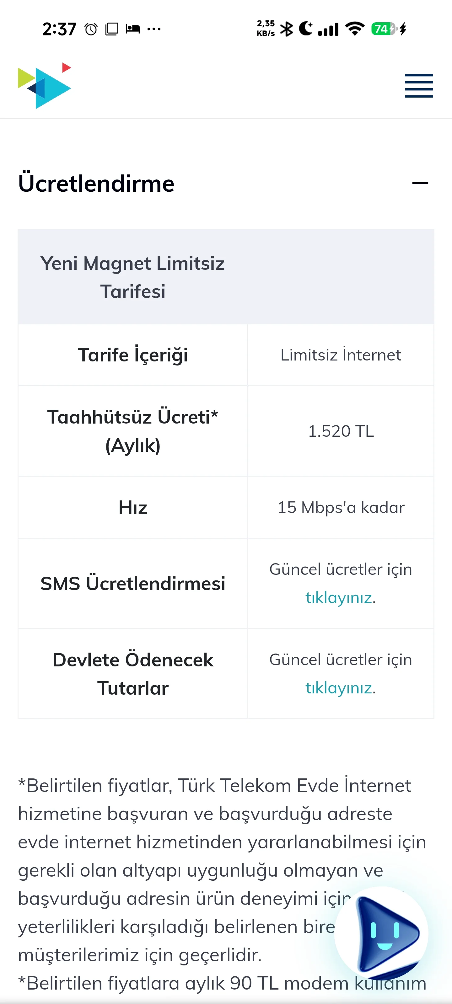Tap the 15 Mbps'a kadar speed cell
Viewport: 452px width, 1004px height.
pyautogui.click(x=341, y=507)
